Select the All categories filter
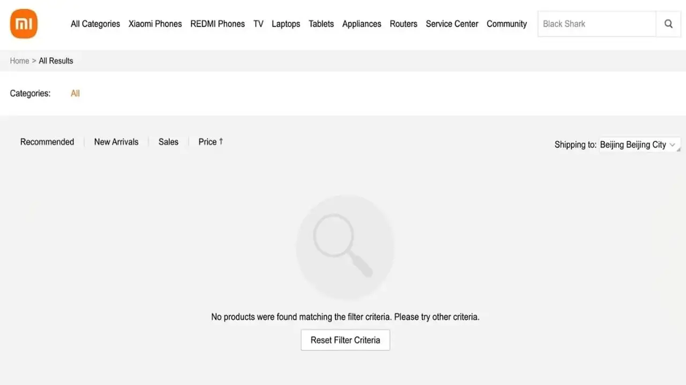The height and width of the screenshot is (385, 686). (x=75, y=94)
